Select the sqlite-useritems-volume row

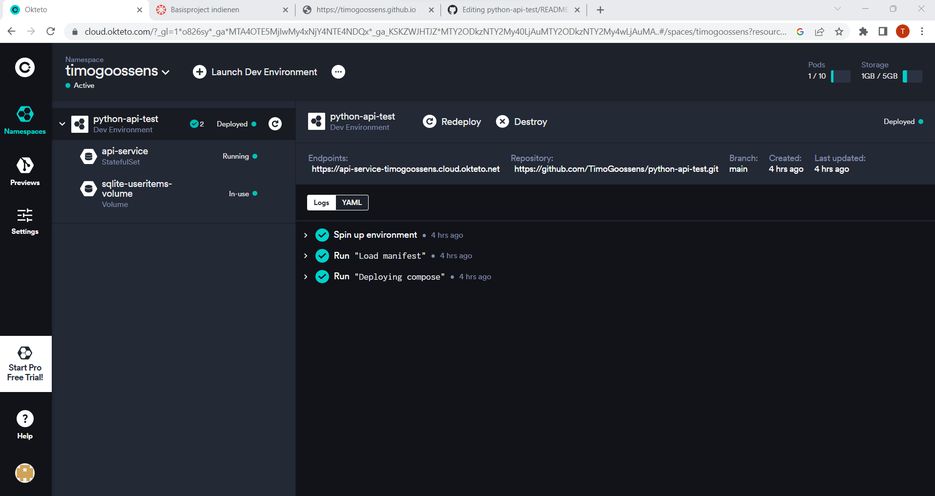pos(173,194)
